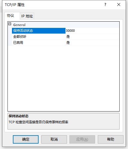Viewport: 128px width, 149px height.
Task: Open the 全部侦听 value 是 dropdown
Action: click(92, 37)
